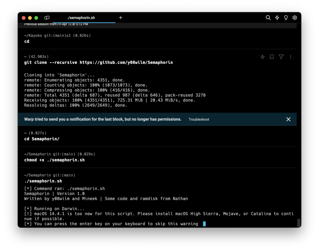The image size is (319, 251).
Task: Open the search icon in title bar
Action: (268, 18)
